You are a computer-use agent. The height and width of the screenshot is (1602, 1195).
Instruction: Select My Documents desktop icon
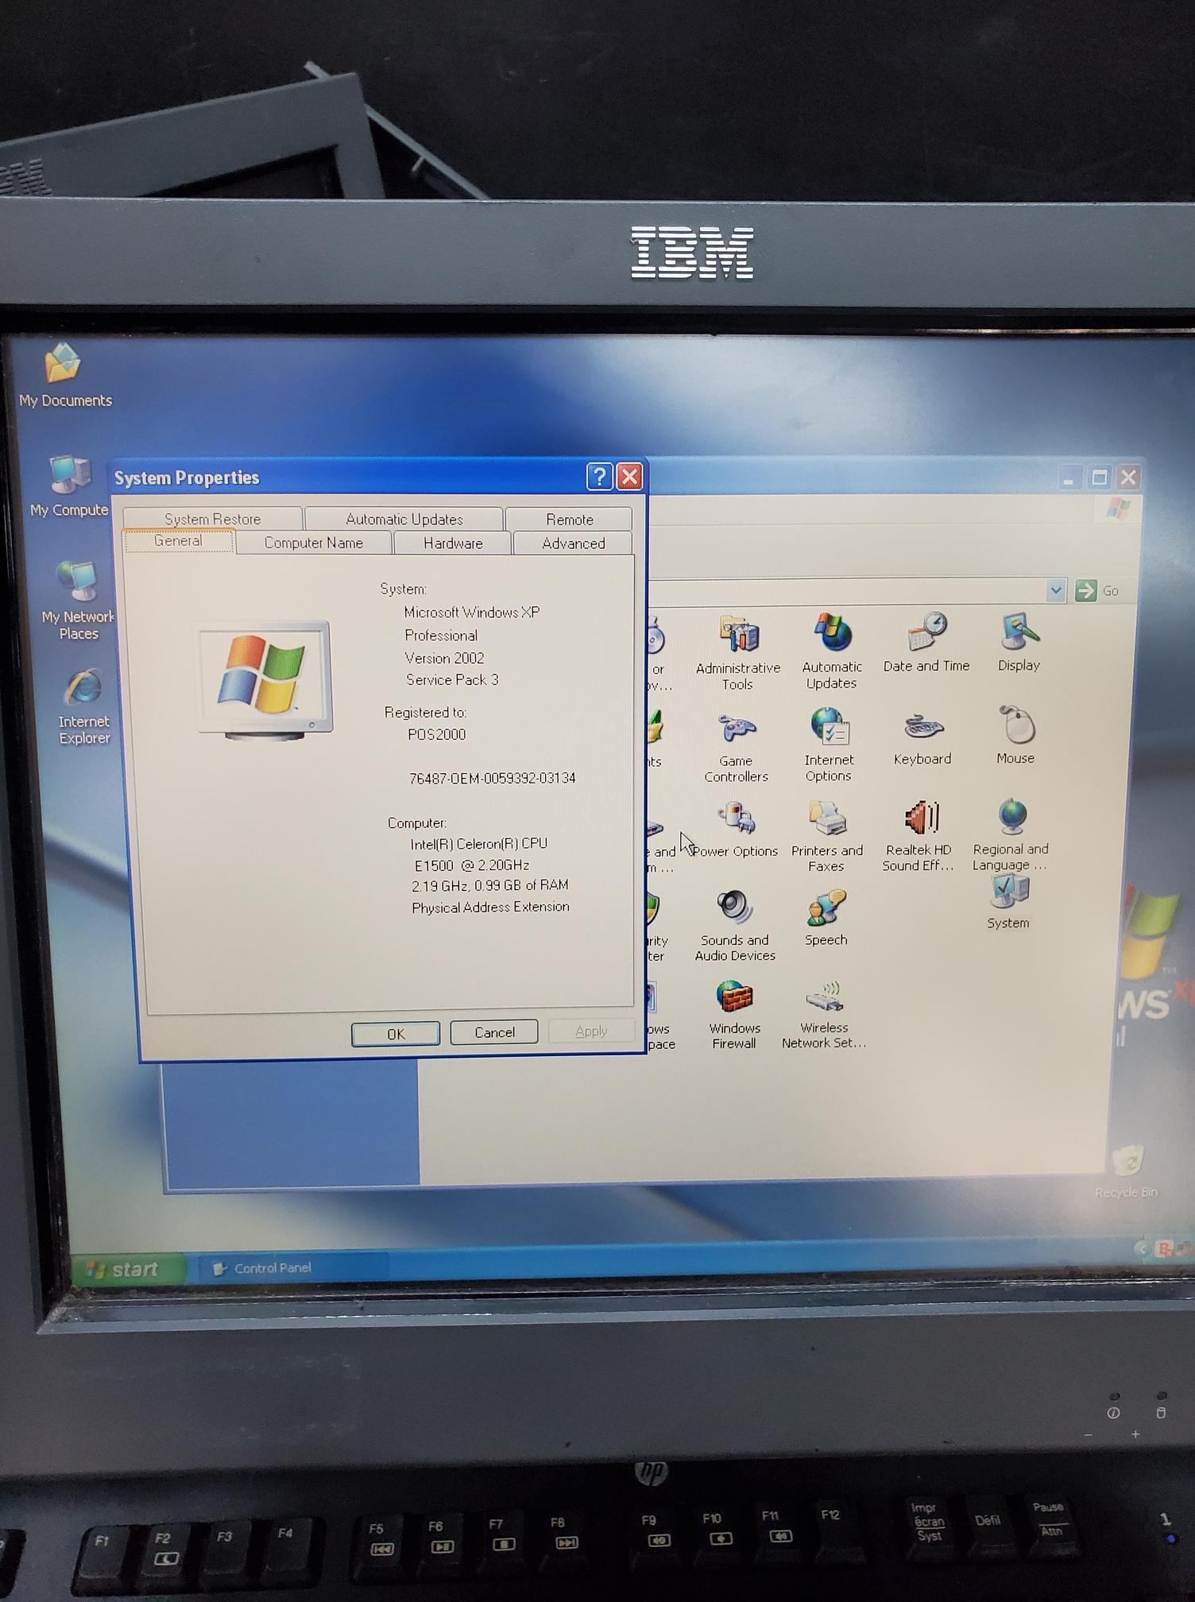pyautogui.click(x=65, y=375)
